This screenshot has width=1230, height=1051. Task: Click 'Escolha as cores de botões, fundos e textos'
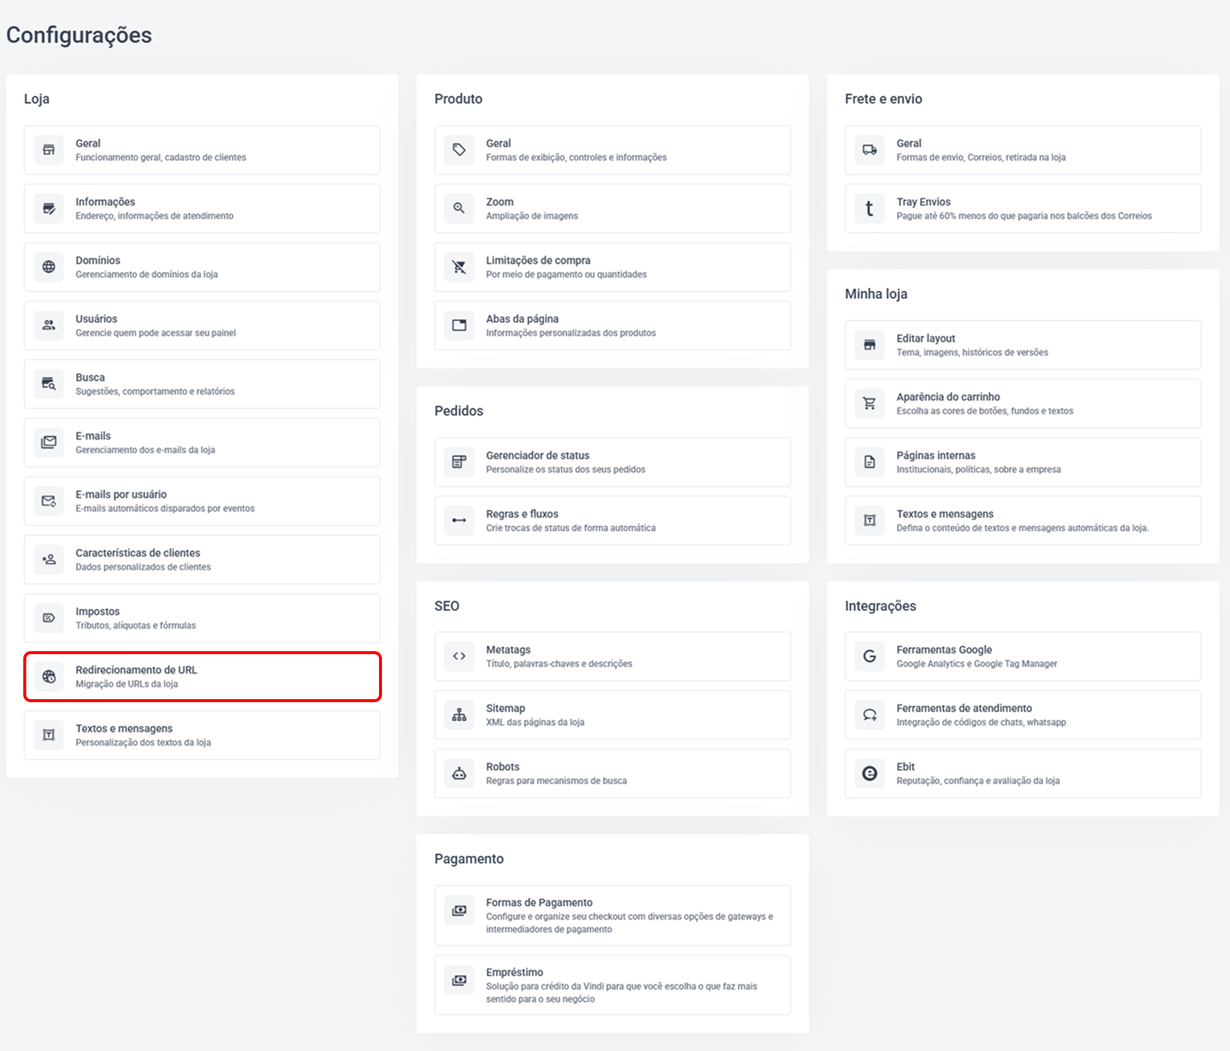[x=985, y=411]
